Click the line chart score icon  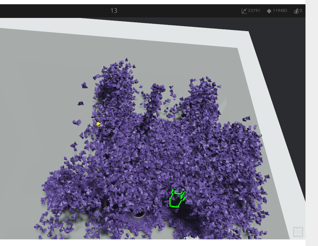coord(244,11)
